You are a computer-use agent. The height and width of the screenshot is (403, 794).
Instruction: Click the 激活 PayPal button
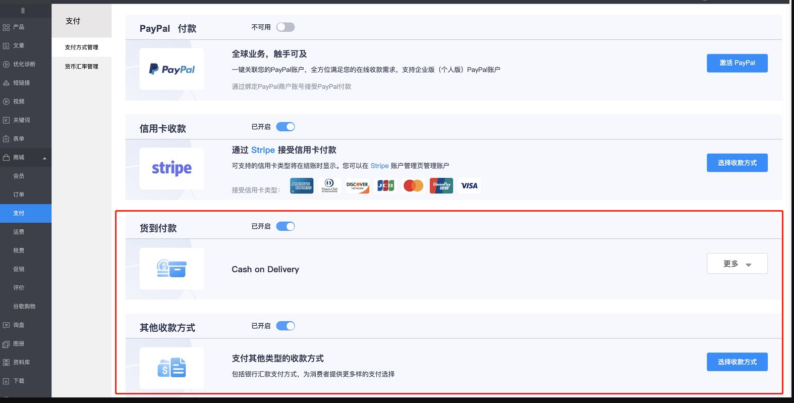tap(737, 63)
